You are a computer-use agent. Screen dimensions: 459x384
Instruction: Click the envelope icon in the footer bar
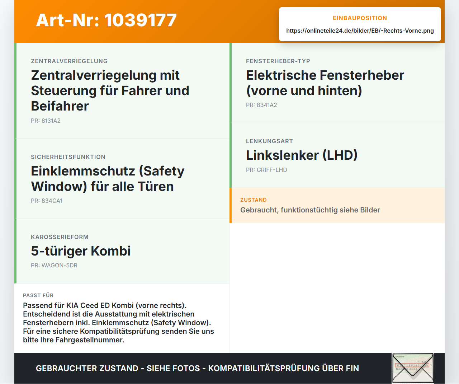tap(413, 368)
